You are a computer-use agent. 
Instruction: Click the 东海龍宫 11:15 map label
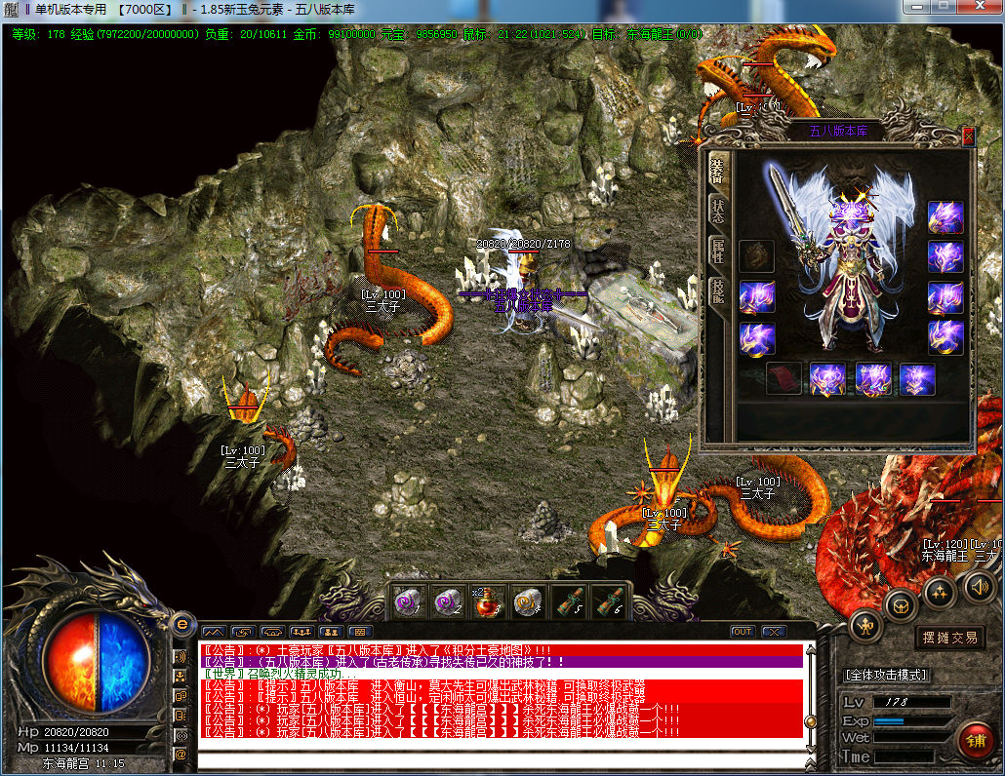click(83, 763)
